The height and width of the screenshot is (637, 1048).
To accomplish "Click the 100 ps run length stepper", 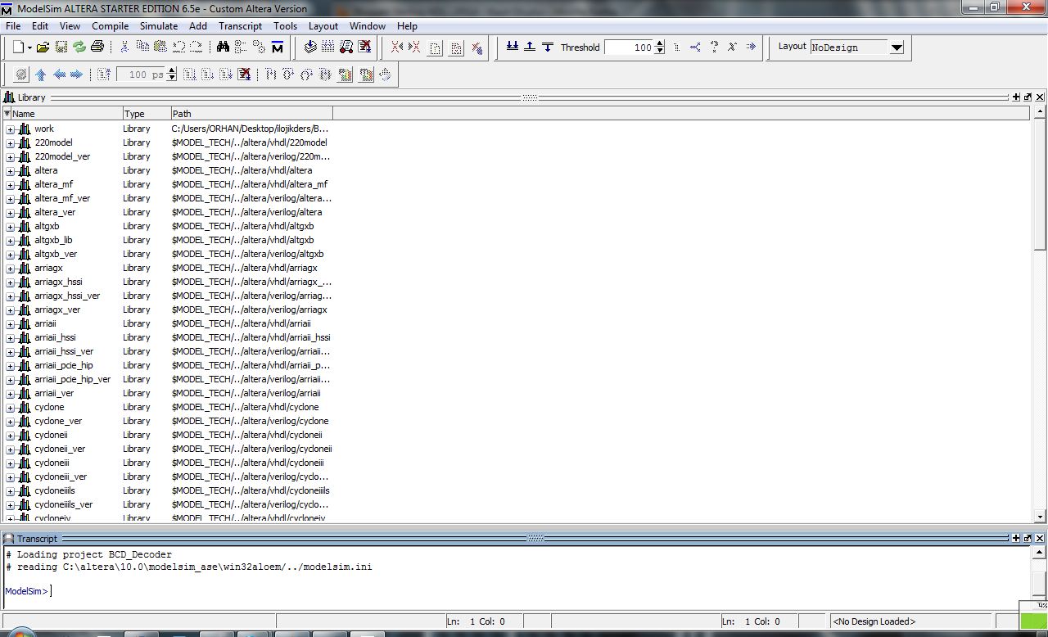I will click(172, 75).
